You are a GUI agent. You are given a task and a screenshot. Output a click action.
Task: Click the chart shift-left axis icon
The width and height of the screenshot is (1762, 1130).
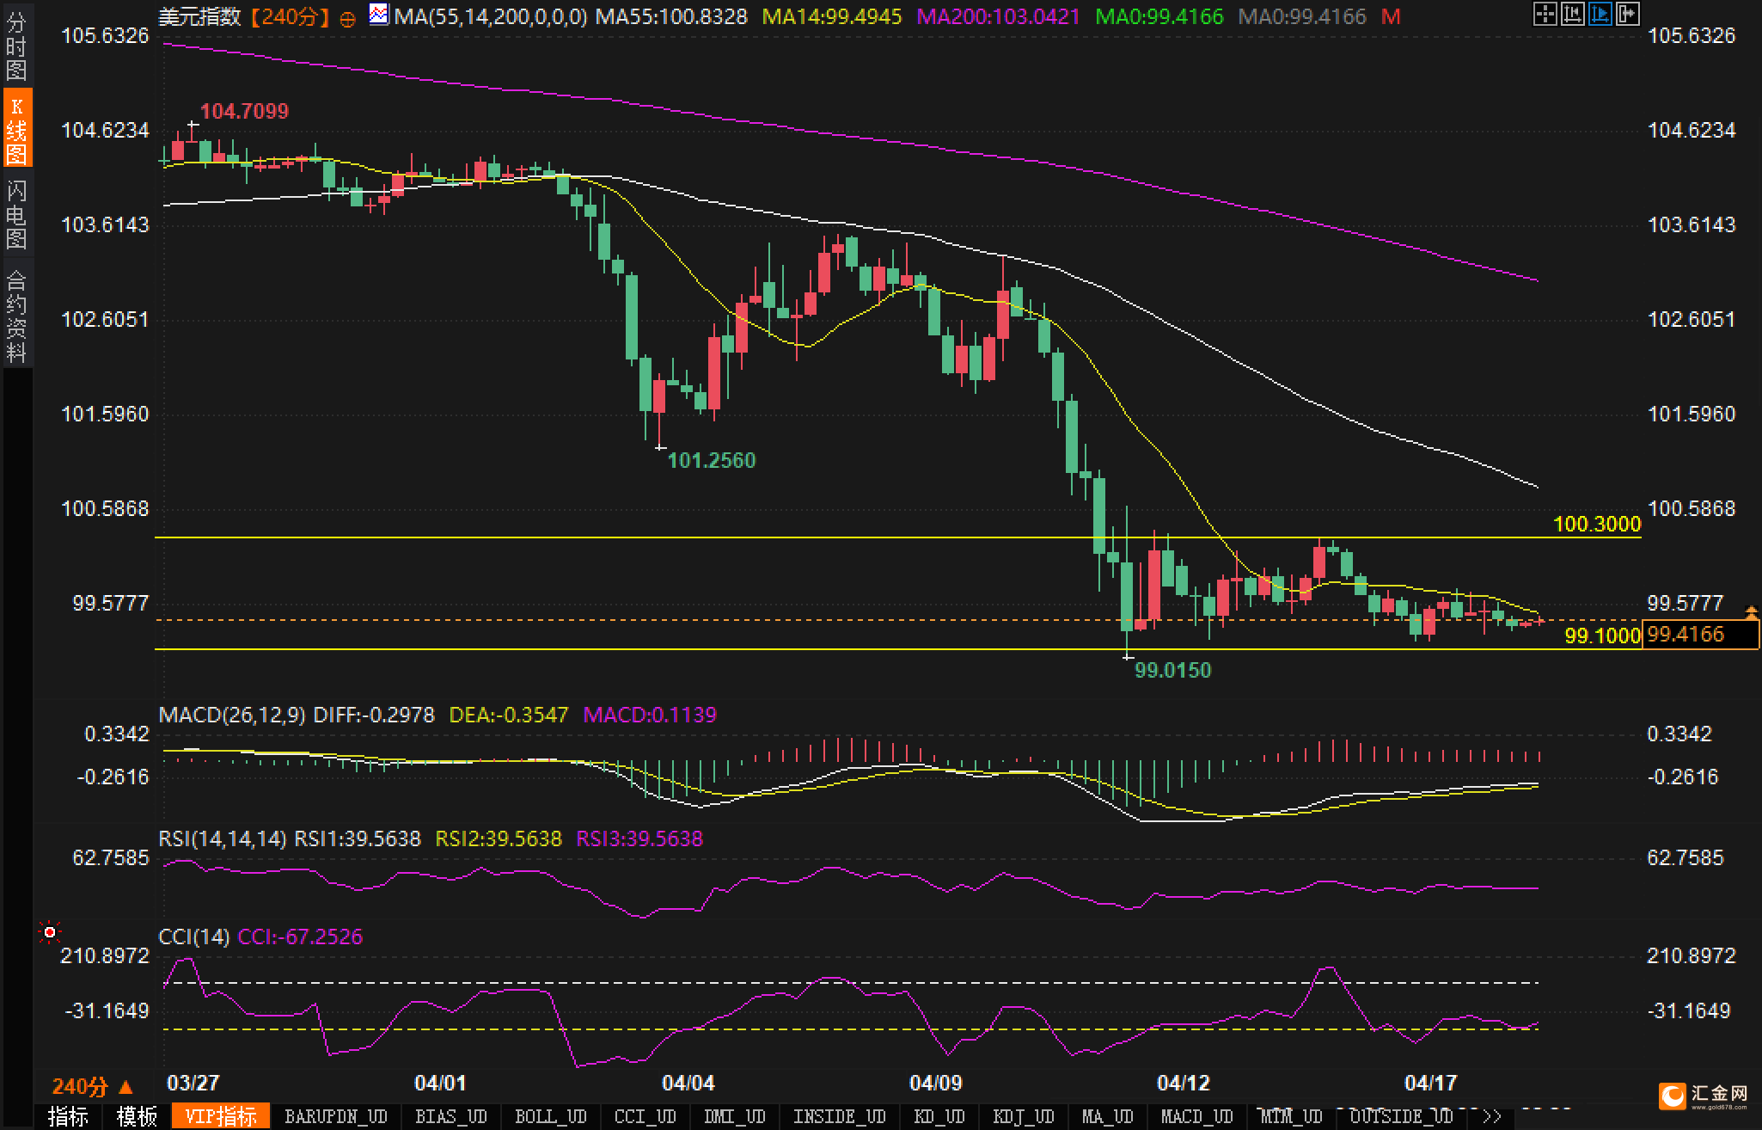pyautogui.click(x=1572, y=14)
